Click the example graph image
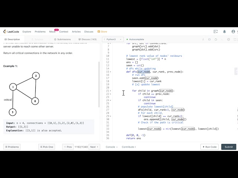The height and width of the screenshot is (178, 238). coord(23,94)
